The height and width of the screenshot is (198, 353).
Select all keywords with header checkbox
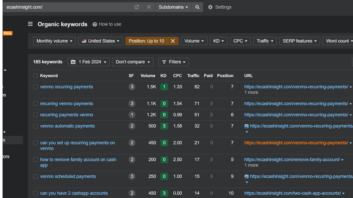tap(35, 76)
